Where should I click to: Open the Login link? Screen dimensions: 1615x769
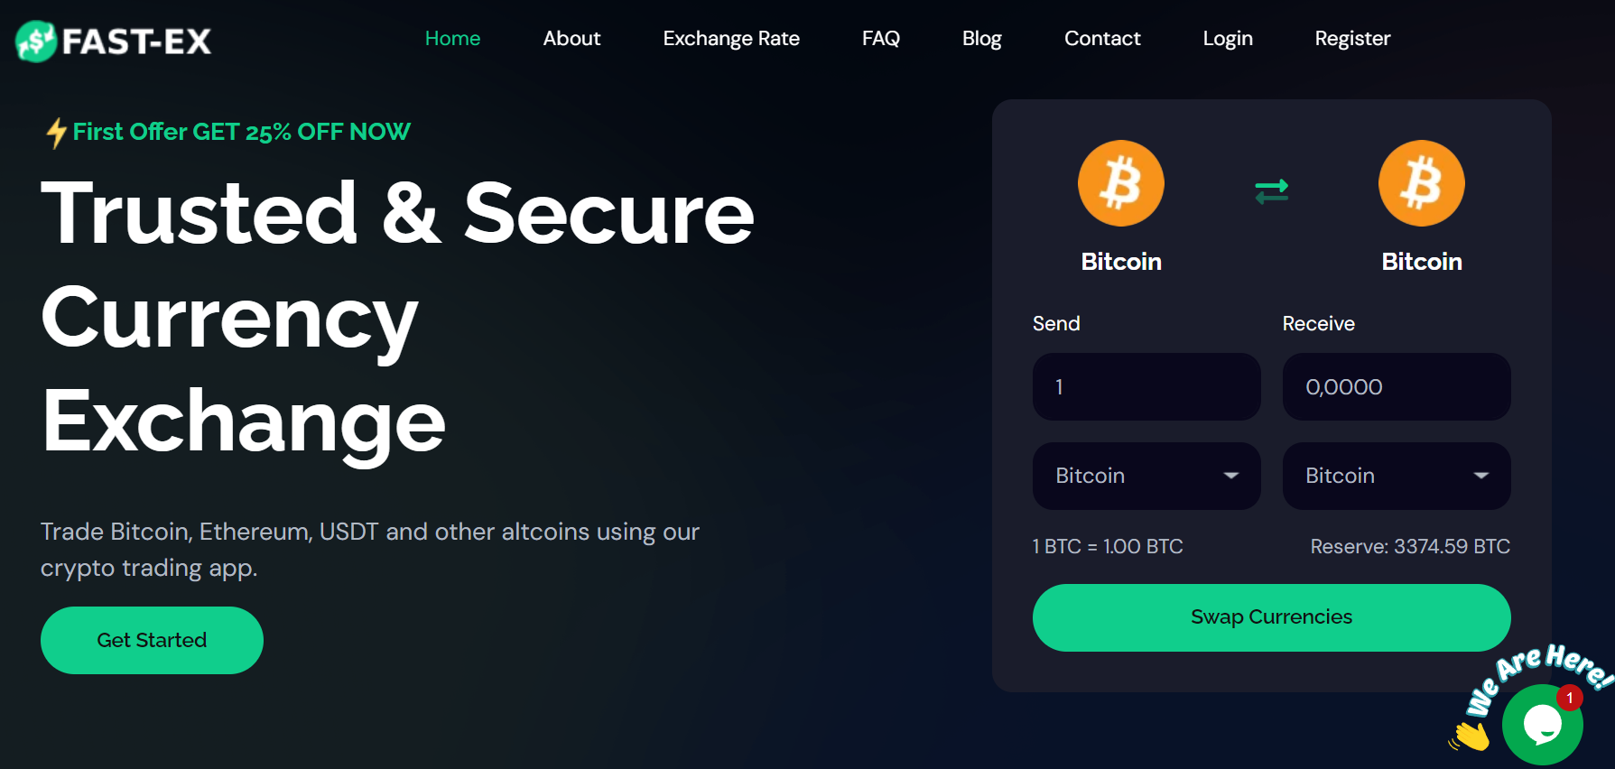pyautogui.click(x=1228, y=39)
